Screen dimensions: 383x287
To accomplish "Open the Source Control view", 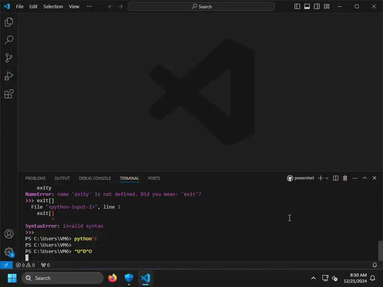I will 9,58.
